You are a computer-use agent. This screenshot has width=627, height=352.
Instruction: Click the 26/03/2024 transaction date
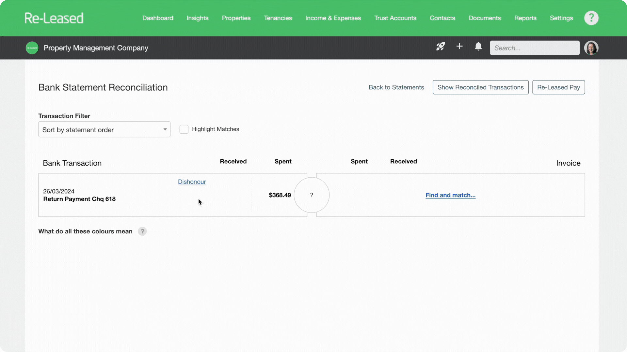[x=59, y=191]
